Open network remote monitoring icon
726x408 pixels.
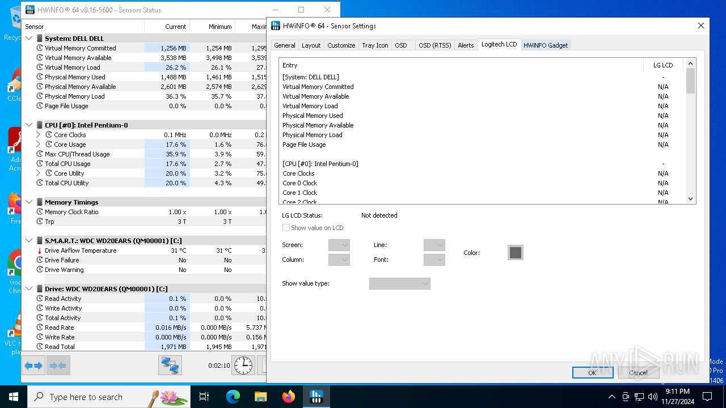170,365
